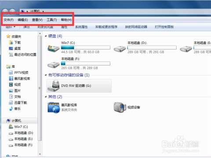Screen dimensions: 211x158
Task: Click the PPTV视频 library icon
Action: click(x=11, y=72)
